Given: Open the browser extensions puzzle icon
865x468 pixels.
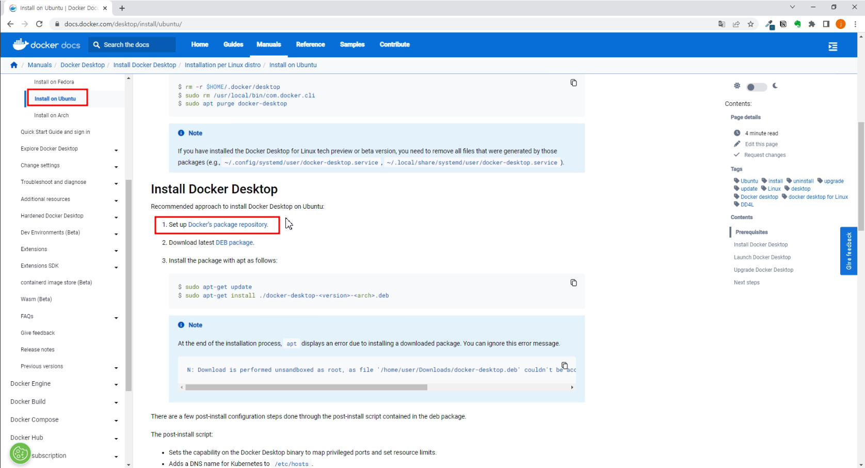Looking at the screenshot, I should click(x=812, y=24).
